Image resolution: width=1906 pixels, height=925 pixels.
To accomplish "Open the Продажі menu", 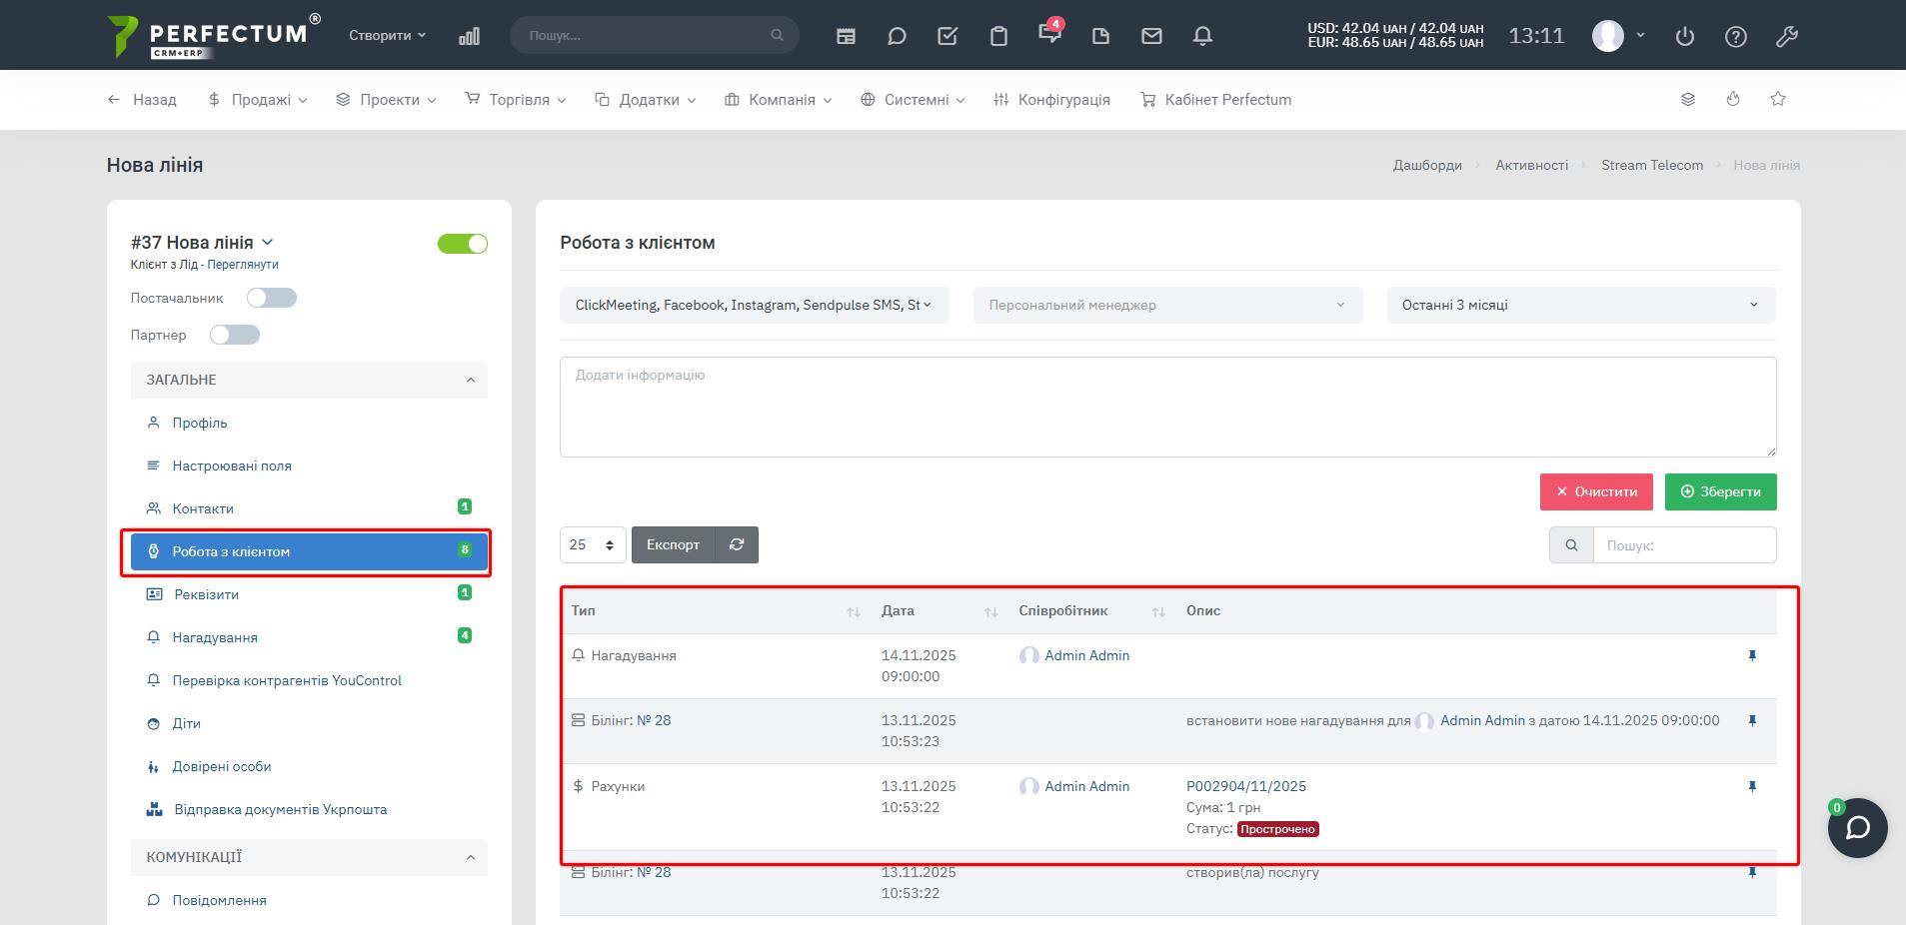I will click(259, 100).
